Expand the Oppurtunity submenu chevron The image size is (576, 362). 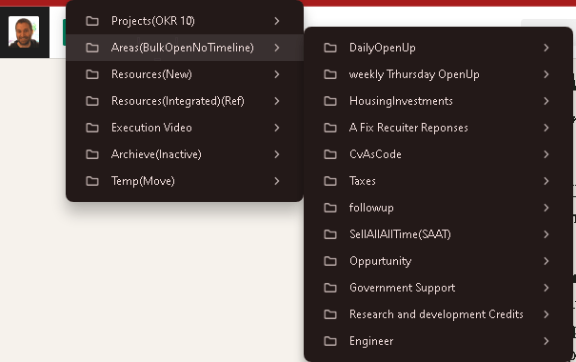tap(546, 261)
